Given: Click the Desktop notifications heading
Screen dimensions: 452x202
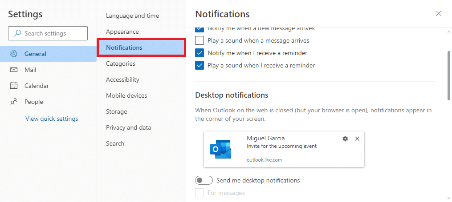Looking at the screenshot, I should click(232, 95).
